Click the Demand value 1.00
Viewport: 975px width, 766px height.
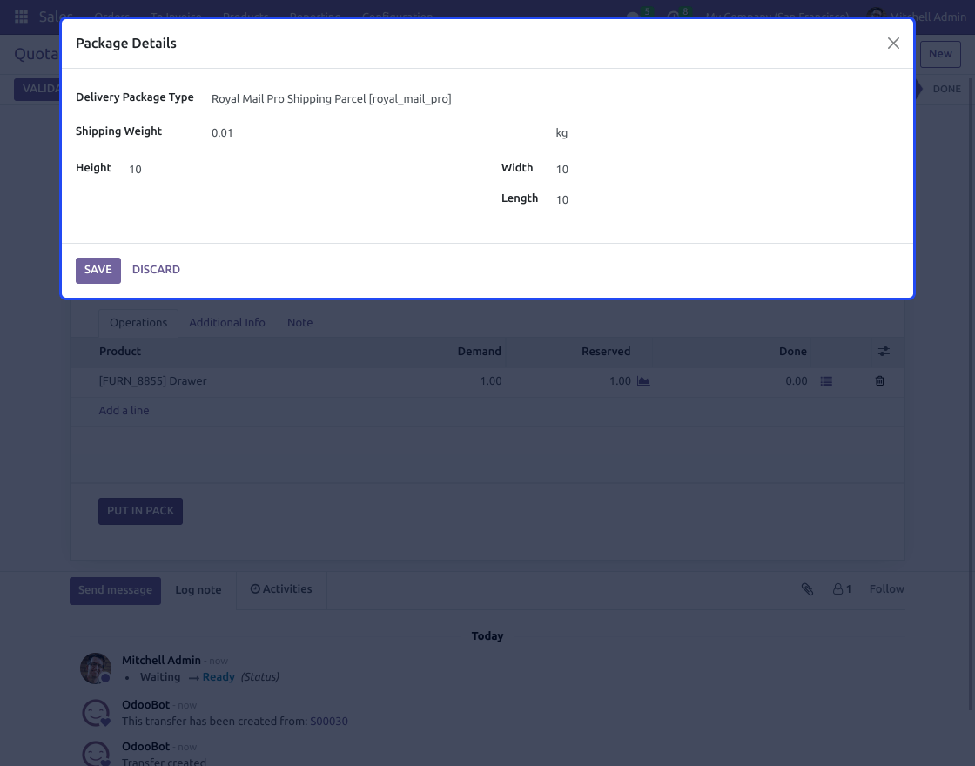(x=491, y=381)
